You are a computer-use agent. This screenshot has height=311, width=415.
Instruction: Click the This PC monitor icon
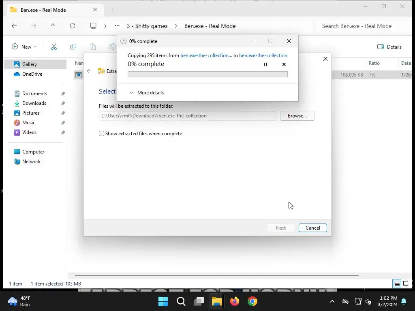click(93, 26)
